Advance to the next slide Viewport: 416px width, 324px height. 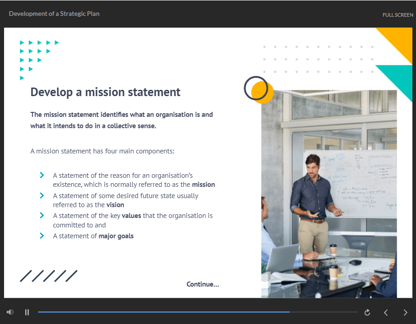405,312
